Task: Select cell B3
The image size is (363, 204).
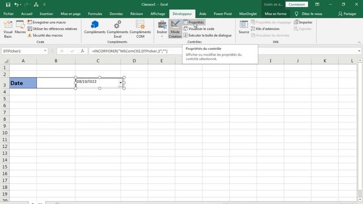Action: (x=56, y=83)
